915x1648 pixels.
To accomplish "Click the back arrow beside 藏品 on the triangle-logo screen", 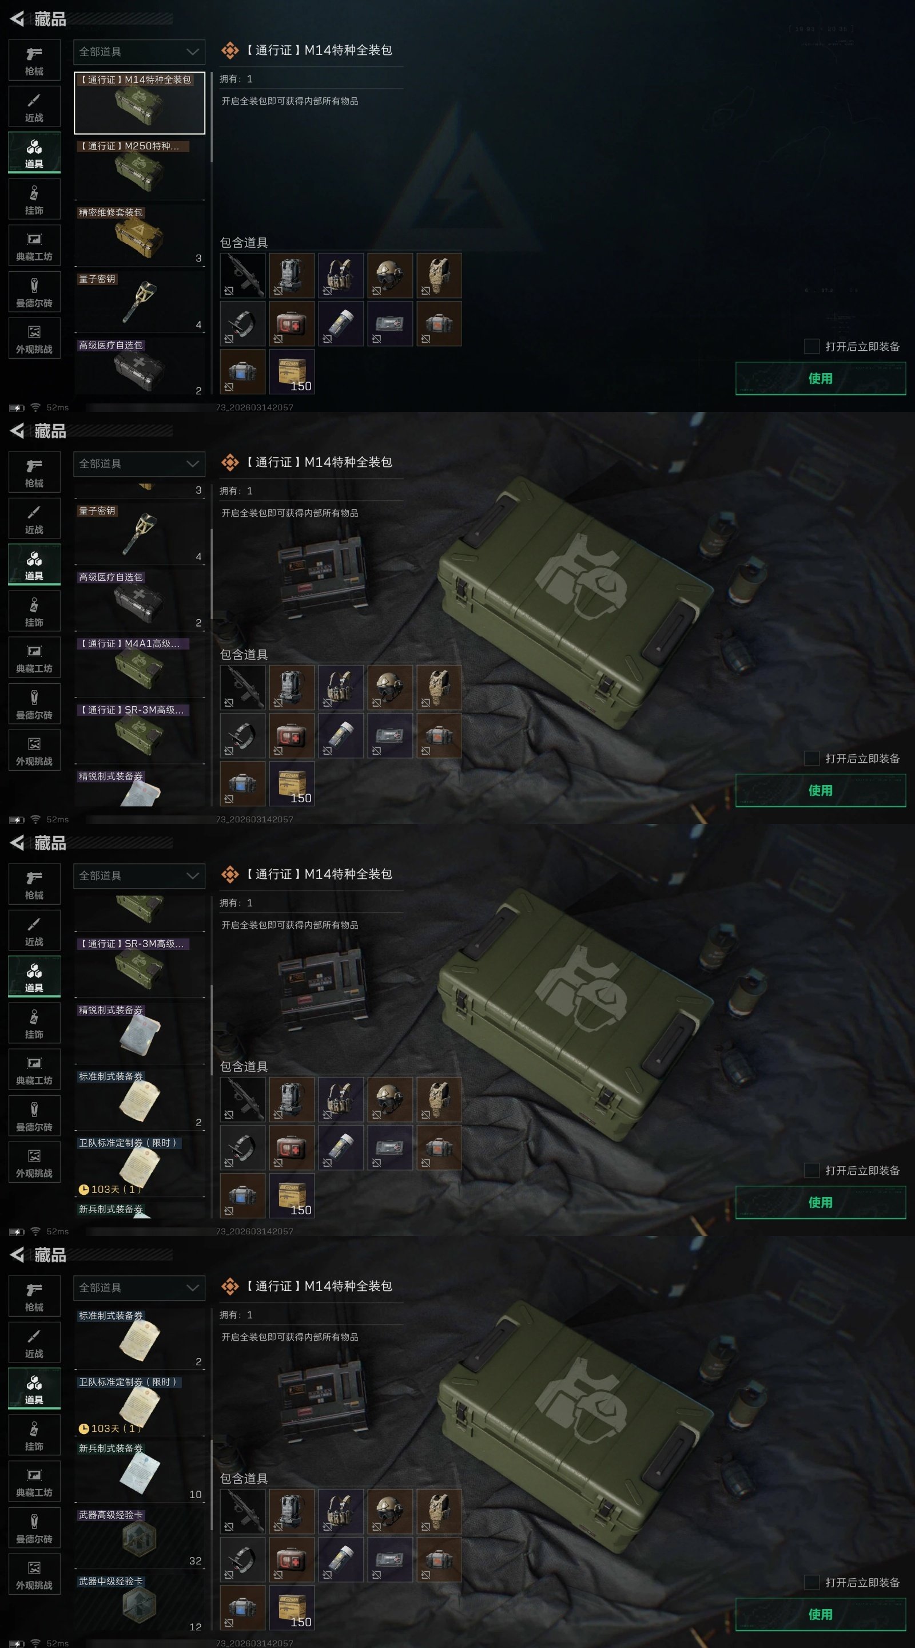I will point(17,19).
